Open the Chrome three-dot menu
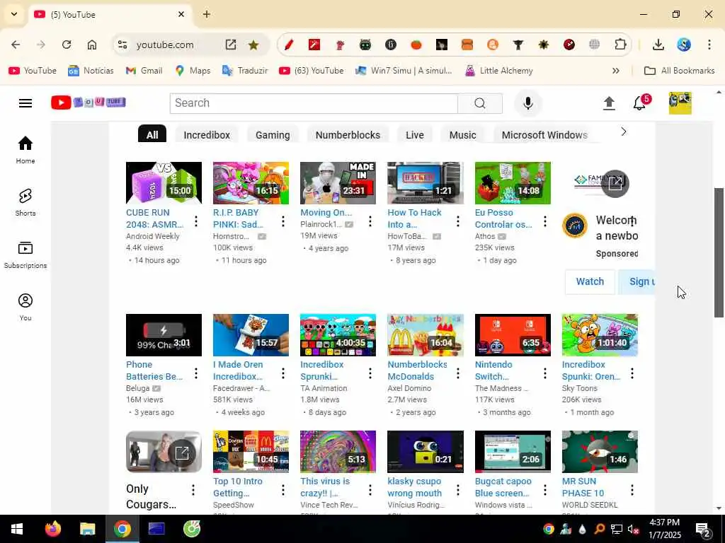The width and height of the screenshot is (725, 543). coord(709,45)
